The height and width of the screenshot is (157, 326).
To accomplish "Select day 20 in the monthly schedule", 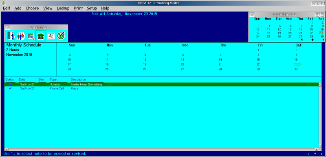I will [183, 65].
